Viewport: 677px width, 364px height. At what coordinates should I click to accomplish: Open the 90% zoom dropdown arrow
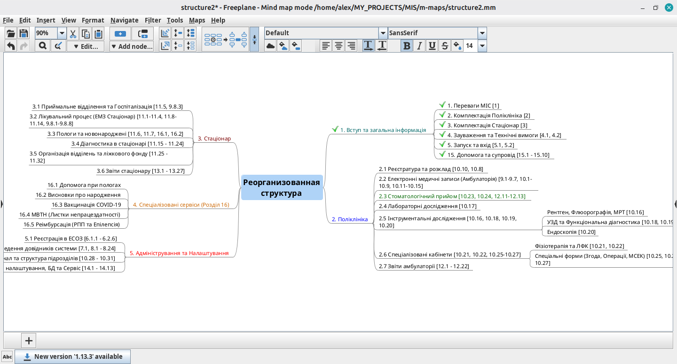(62, 33)
